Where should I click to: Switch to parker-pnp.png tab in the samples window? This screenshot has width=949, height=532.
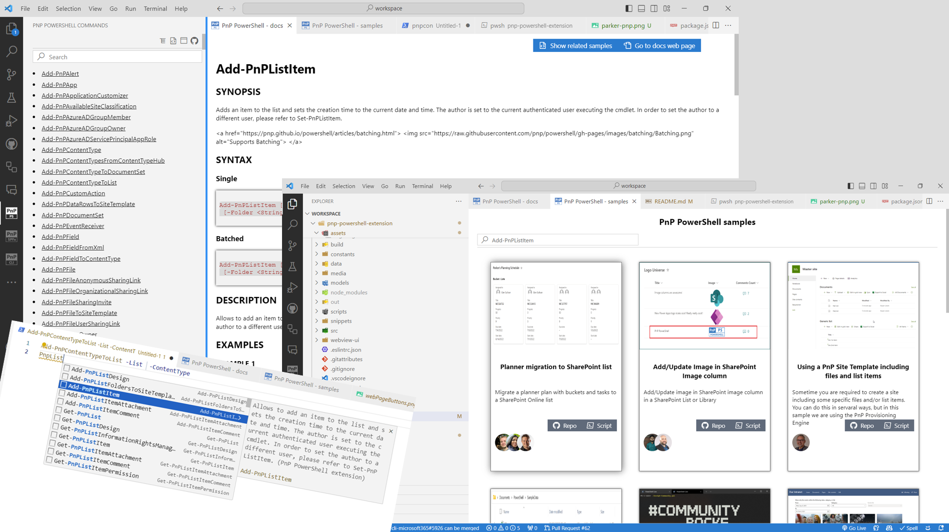tap(838, 201)
